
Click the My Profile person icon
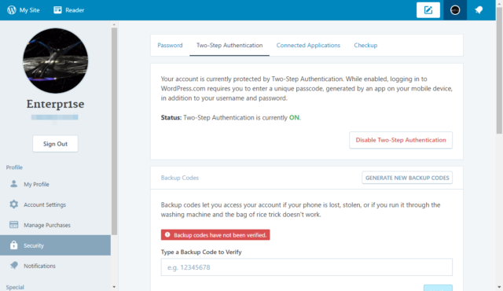(x=14, y=184)
